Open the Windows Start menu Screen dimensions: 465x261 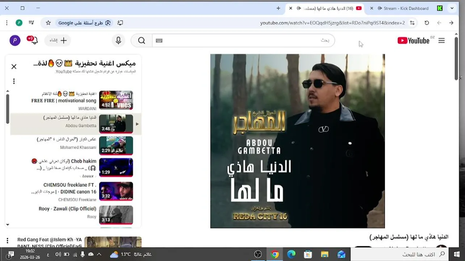tap(456, 254)
